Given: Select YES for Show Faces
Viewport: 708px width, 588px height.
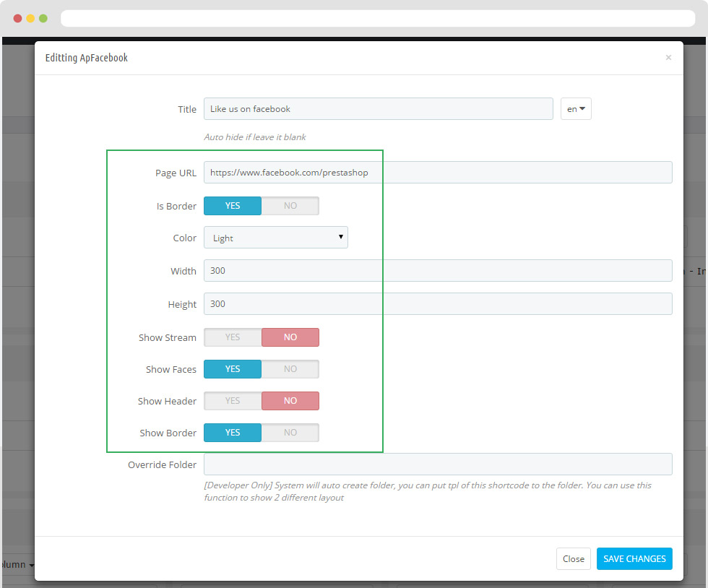Looking at the screenshot, I should point(233,369).
